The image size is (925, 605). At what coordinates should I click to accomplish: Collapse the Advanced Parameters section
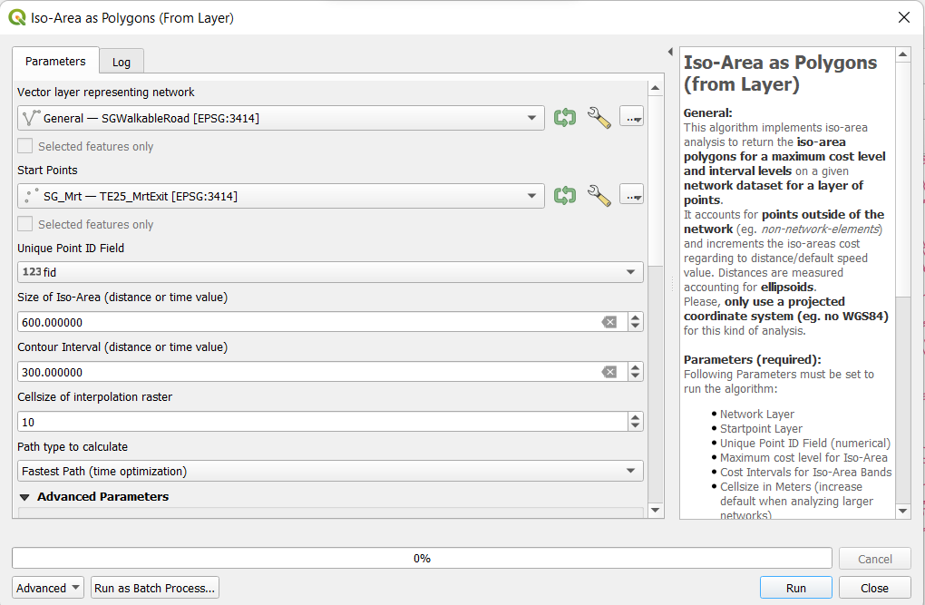[25, 497]
